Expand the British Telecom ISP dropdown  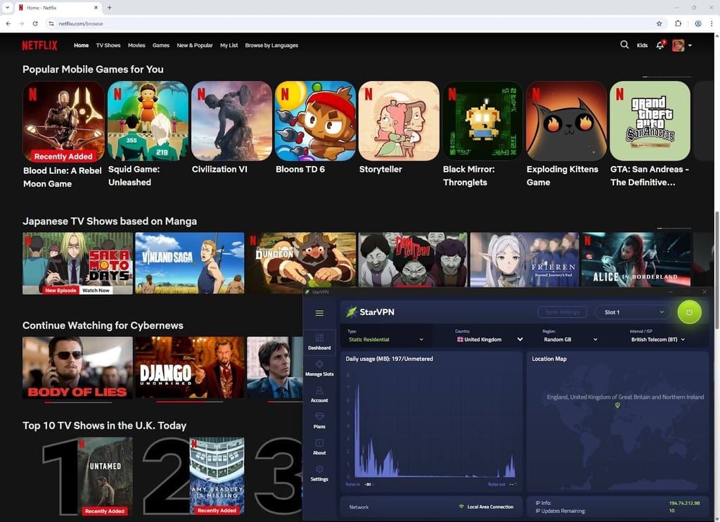tap(657, 339)
